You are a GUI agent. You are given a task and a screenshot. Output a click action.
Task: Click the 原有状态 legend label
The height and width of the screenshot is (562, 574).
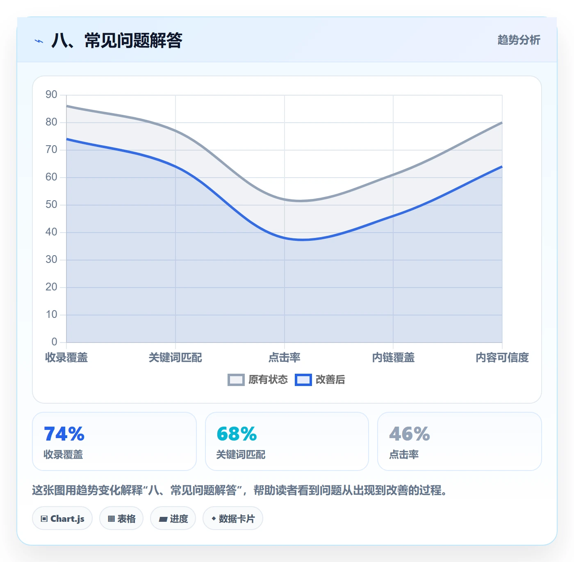coord(268,380)
